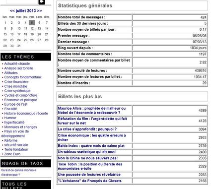Viewport: 211px width, 189px height.
Task: Open the Fiscalité theme
Action: (x=10, y=109)
